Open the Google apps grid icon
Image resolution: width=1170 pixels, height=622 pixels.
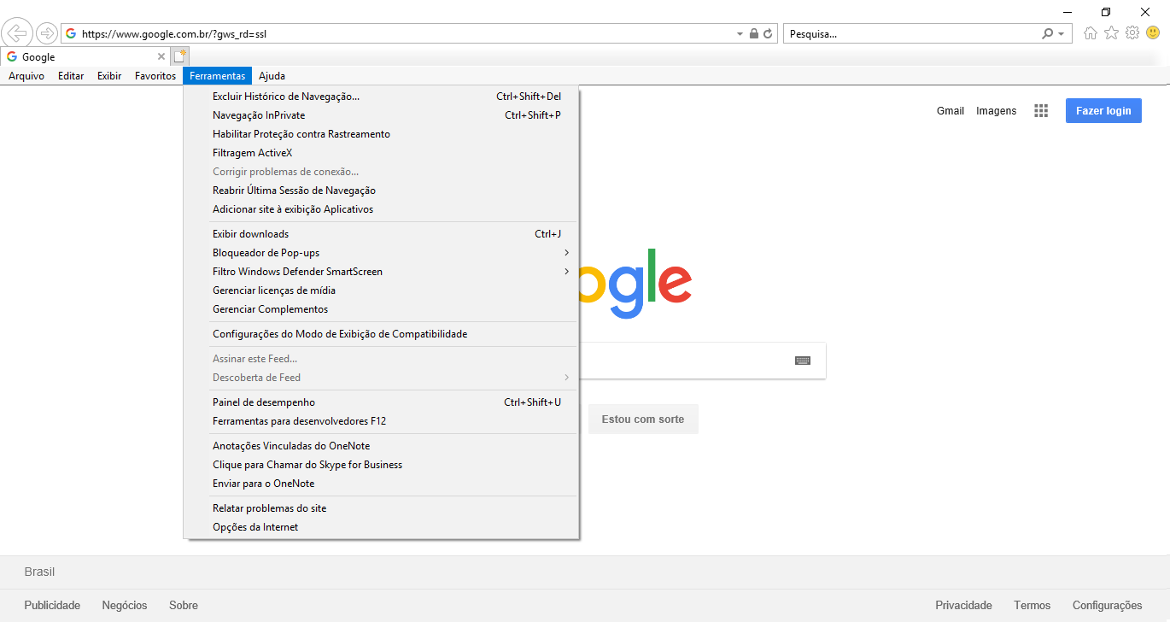(x=1041, y=111)
